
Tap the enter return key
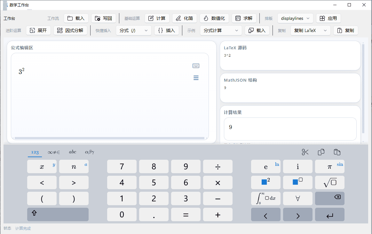pyautogui.click(x=329, y=214)
